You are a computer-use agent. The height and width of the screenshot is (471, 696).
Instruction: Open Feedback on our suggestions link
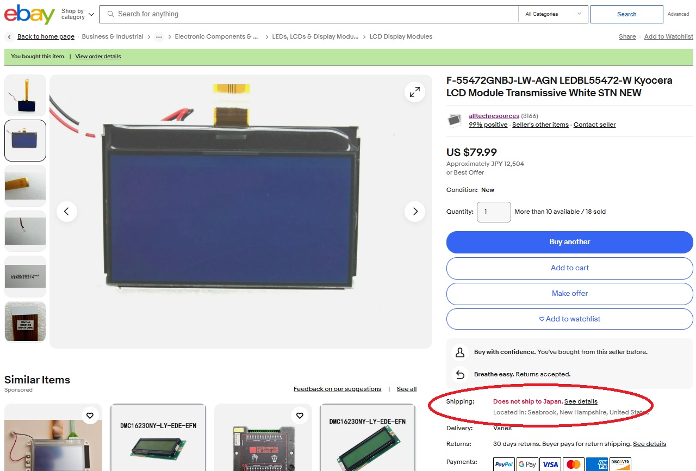click(337, 389)
